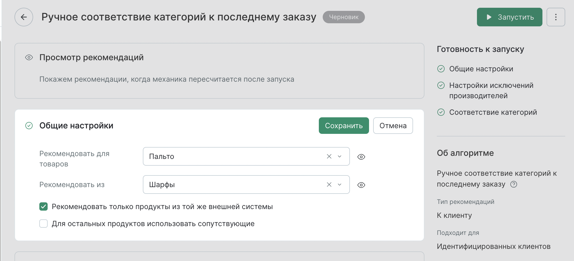Click the eye icon beside Просмотр рекомендаций
The height and width of the screenshot is (261, 574).
29,57
